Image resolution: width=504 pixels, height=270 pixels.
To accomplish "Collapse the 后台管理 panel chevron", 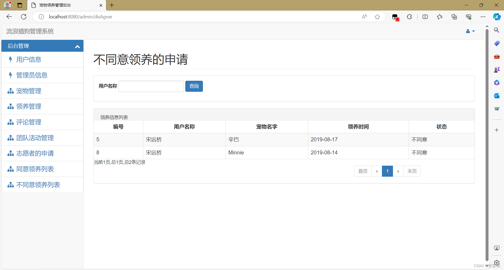I will 77,46.
